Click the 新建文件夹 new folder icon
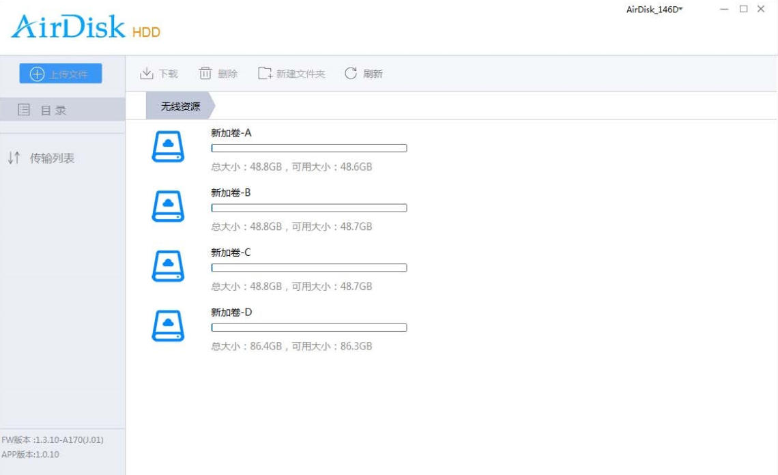The image size is (778, 475). (266, 72)
